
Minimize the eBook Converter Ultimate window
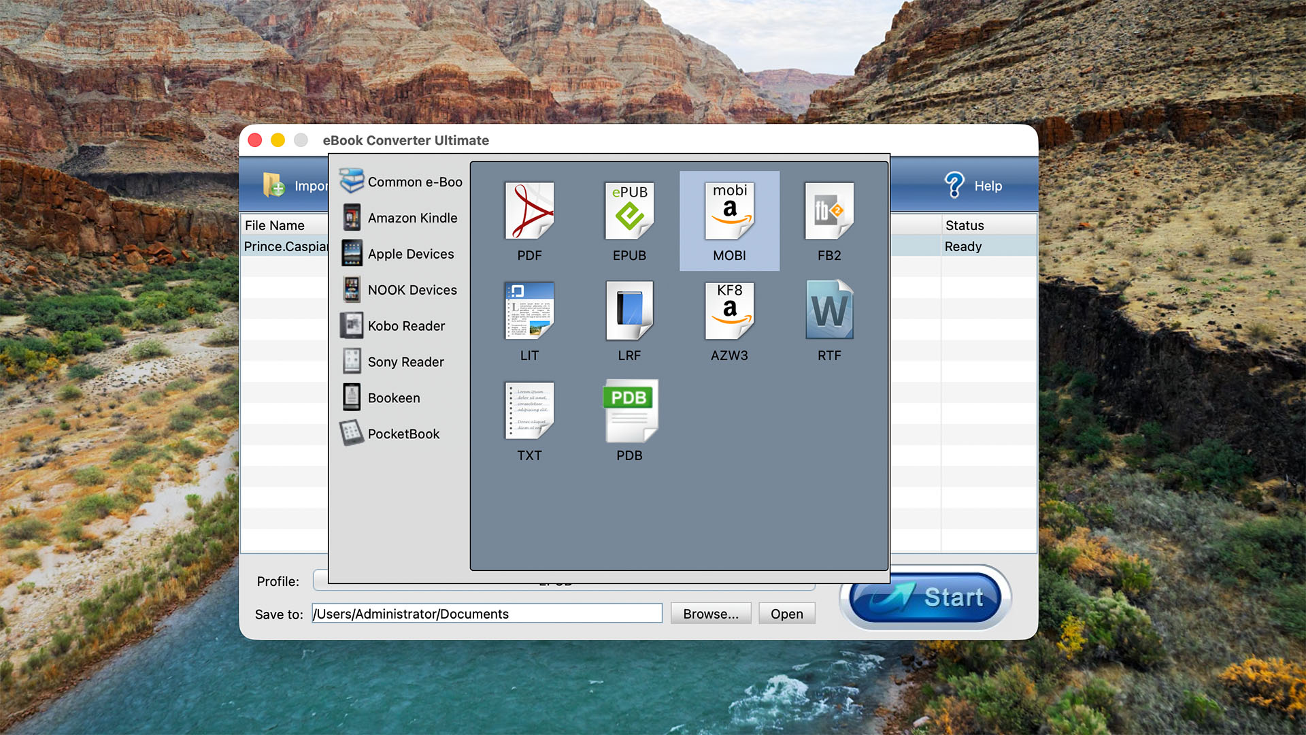[278, 140]
